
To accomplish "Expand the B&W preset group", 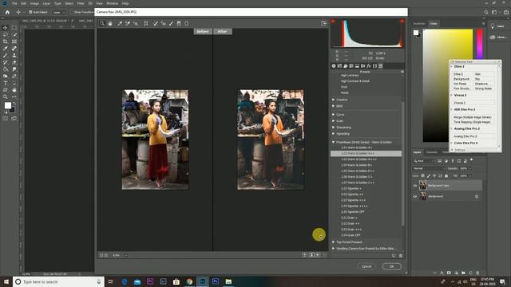I will click(334, 106).
